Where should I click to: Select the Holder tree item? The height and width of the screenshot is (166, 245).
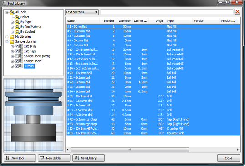pyautogui.click(x=25, y=17)
